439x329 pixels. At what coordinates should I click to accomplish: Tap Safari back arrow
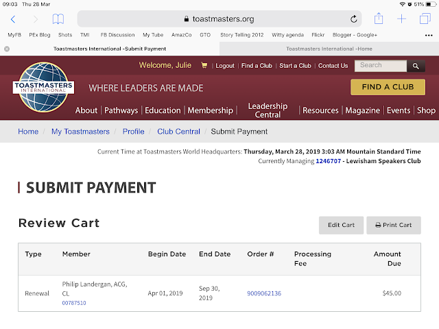(x=13, y=19)
